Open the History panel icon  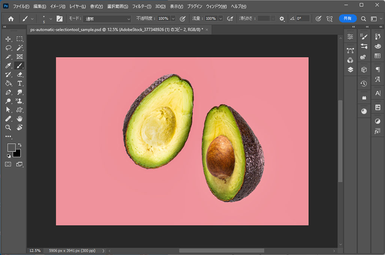[364, 84]
